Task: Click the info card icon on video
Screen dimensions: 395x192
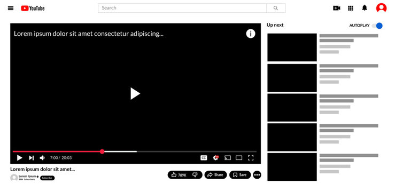Action: click(251, 34)
